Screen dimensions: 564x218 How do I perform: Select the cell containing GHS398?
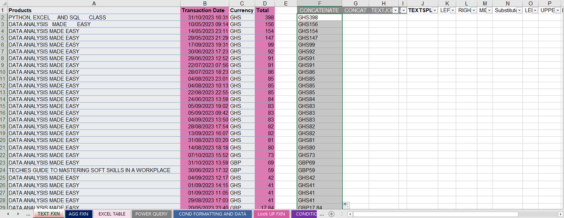(x=320, y=17)
